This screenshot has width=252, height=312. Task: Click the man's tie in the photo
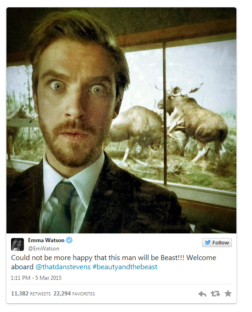[61, 205]
